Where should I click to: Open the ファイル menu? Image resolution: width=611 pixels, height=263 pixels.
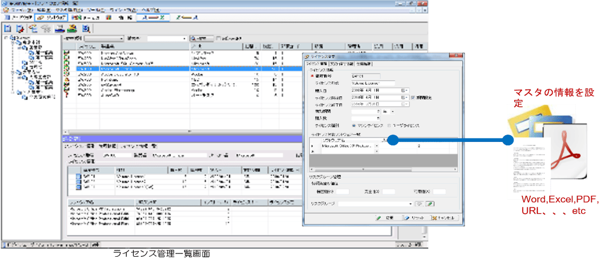pos(21,9)
